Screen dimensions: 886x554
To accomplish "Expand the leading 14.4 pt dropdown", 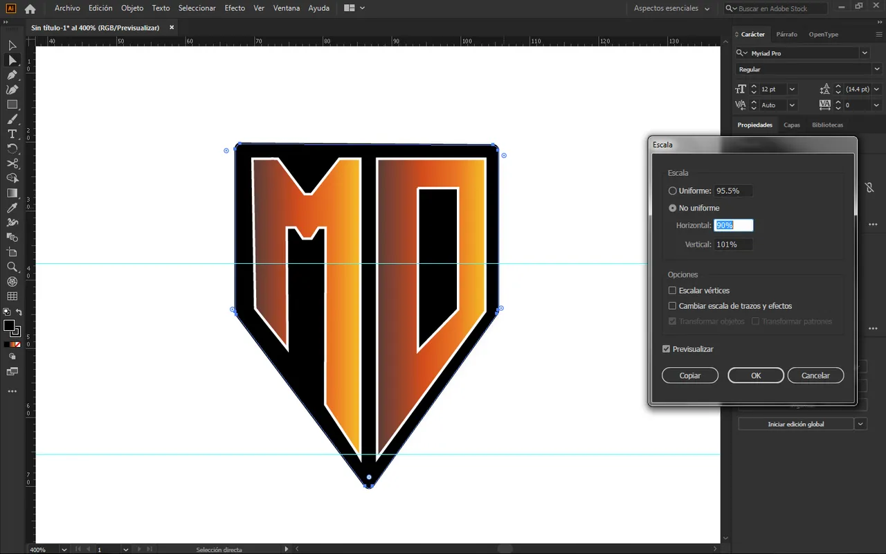I will click(877, 89).
